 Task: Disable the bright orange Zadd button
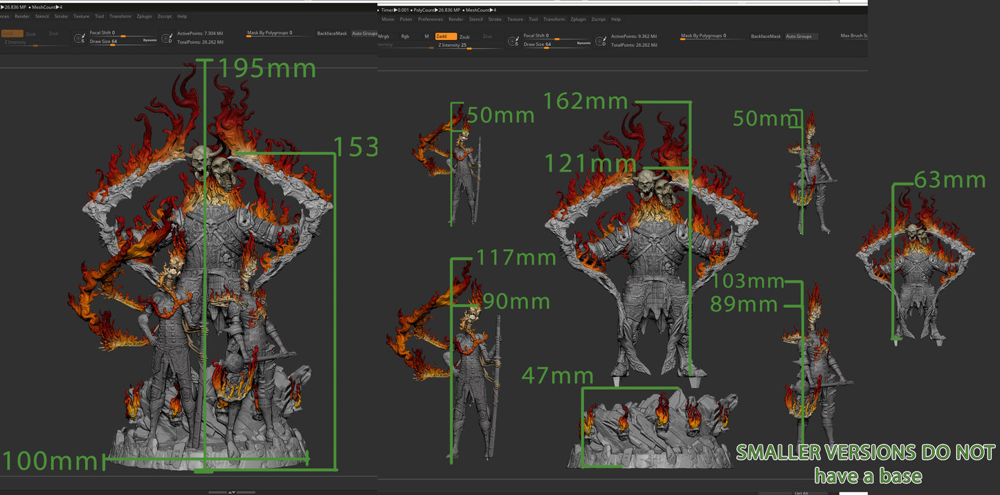click(445, 37)
